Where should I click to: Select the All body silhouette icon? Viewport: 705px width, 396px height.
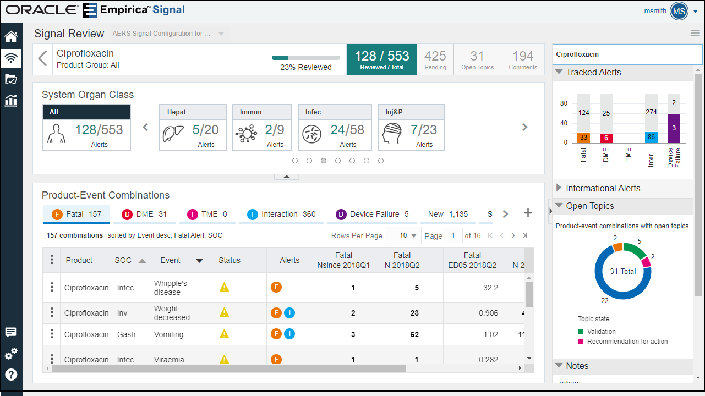tap(56, 135)
